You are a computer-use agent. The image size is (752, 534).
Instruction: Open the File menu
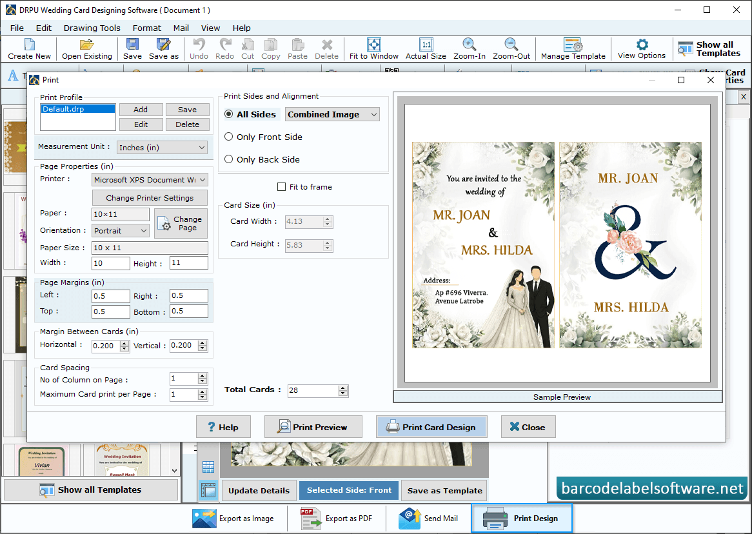point(17,28)
